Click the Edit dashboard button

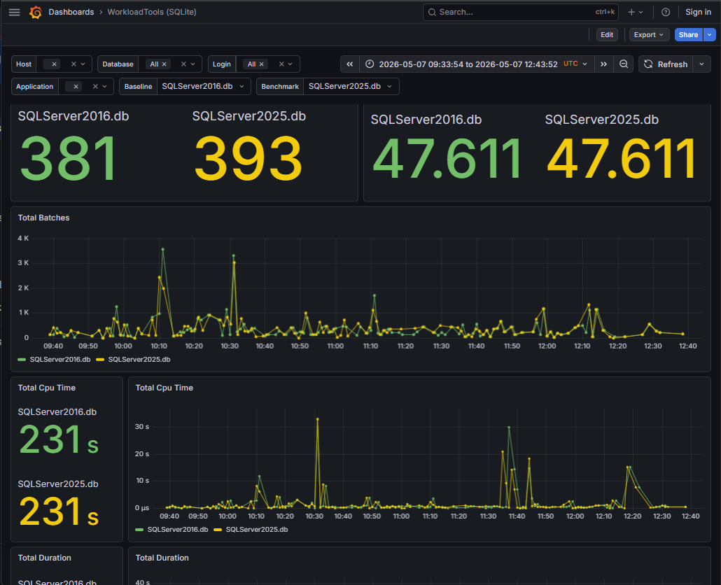tap(606, 35)
